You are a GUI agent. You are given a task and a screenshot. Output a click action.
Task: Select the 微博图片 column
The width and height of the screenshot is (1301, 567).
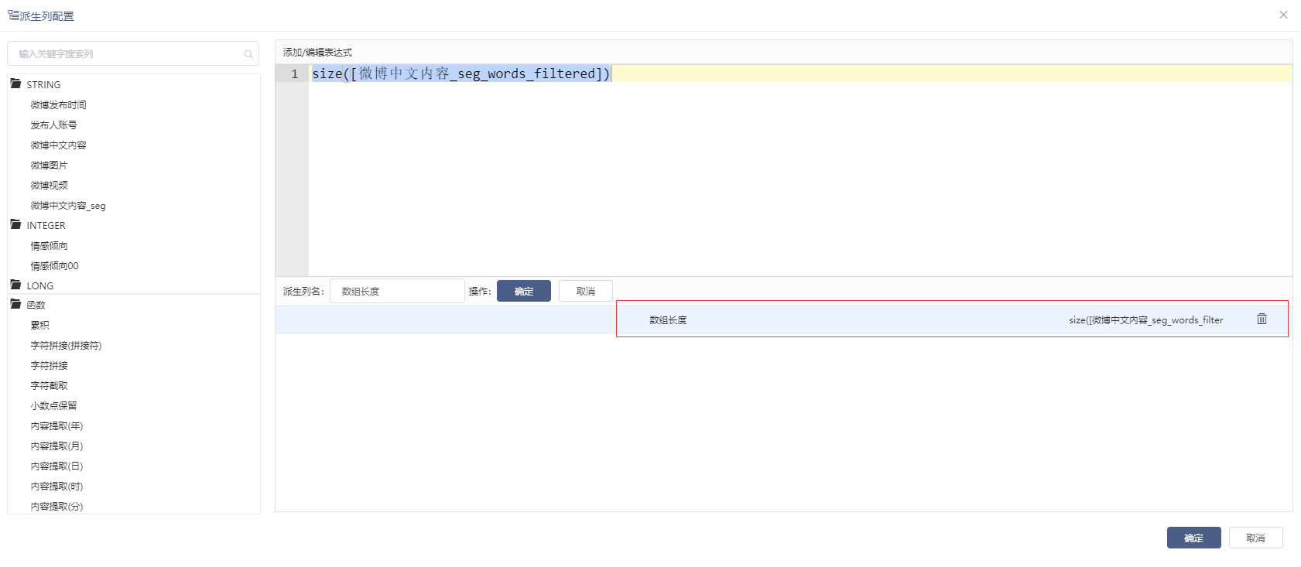[49, 165]
